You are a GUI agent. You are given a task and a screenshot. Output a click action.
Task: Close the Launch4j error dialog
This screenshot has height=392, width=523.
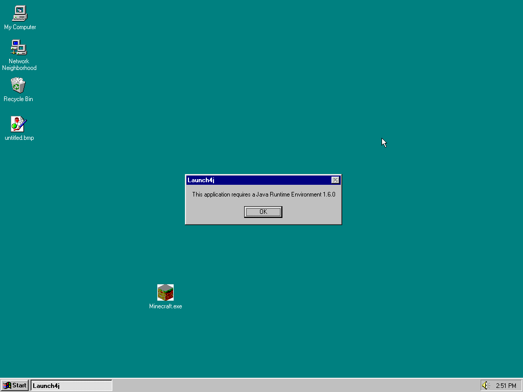pyautogui.click(x=335, y=180)
